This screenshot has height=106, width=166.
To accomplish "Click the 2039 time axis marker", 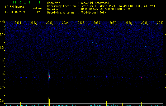I will [x=144, y=23].
